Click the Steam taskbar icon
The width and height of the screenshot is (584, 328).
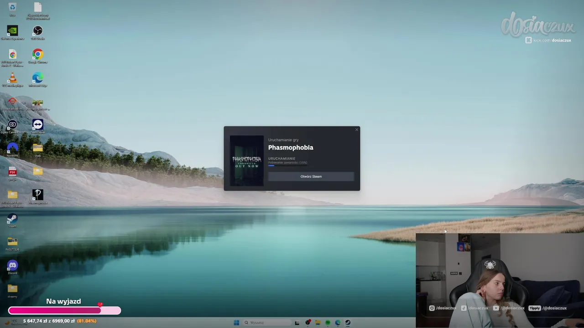(x=348, y=323)
